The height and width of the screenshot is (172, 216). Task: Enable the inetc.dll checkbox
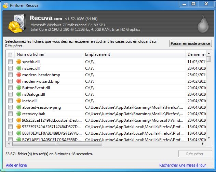tap(10, 101)
